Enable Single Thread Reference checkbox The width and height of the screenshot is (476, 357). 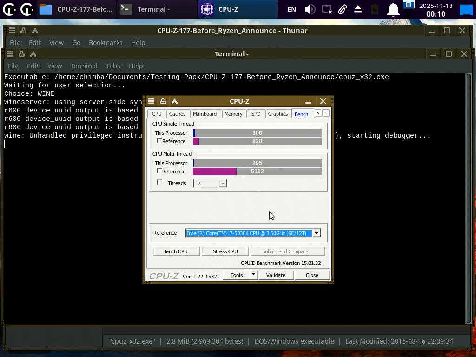point(159,140)
